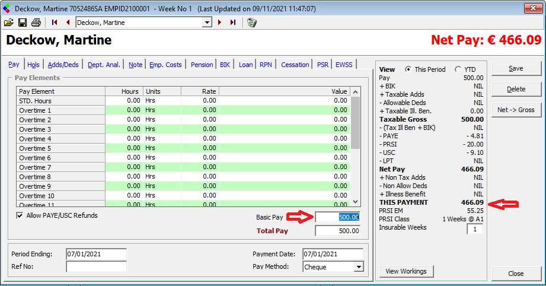Click the Net -> Gross button
The height and width of the screenshot is (286, 546).
tap(515, 110)
